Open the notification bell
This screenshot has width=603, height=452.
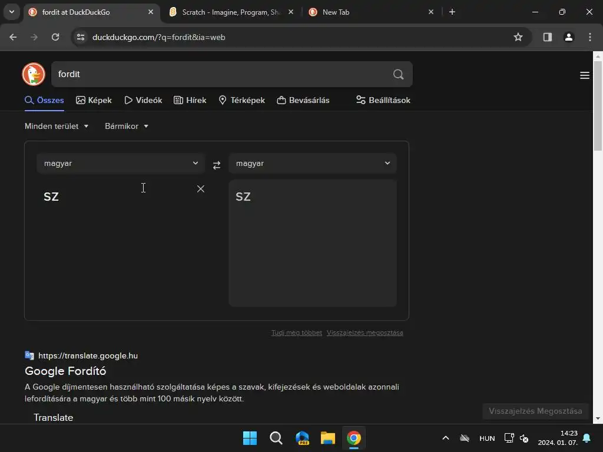587,438
